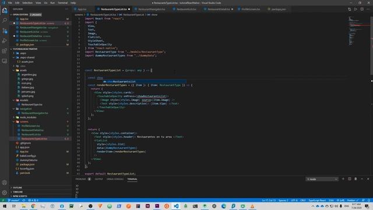The height and width of the screenshot is (210, 373).
Task: Open the terminal selector dropdown '1: node'
Action: [x=322, y=179]
